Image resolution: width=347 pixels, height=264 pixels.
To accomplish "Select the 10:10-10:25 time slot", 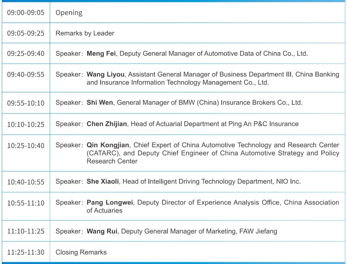I will pos(26,124).
